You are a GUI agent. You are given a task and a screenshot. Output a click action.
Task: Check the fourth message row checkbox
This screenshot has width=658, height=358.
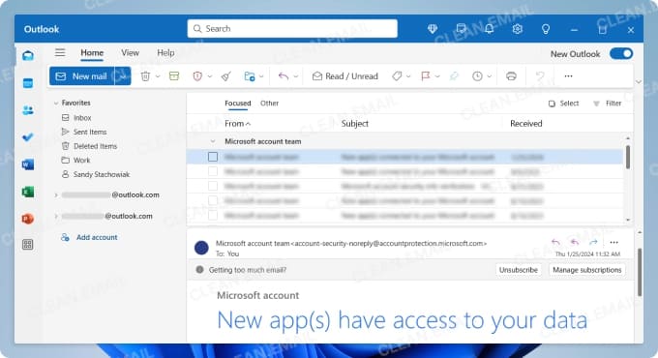(x=213, y=200)
